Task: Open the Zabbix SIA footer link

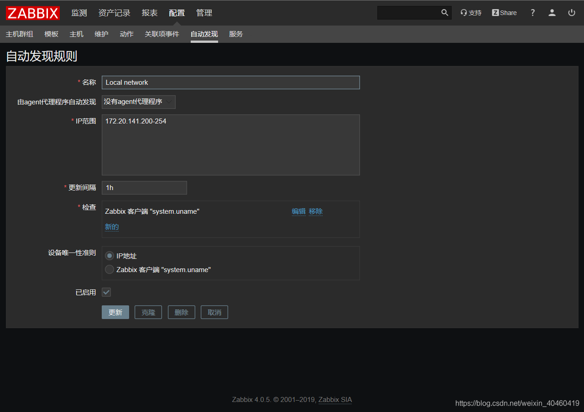Action: 335,400
